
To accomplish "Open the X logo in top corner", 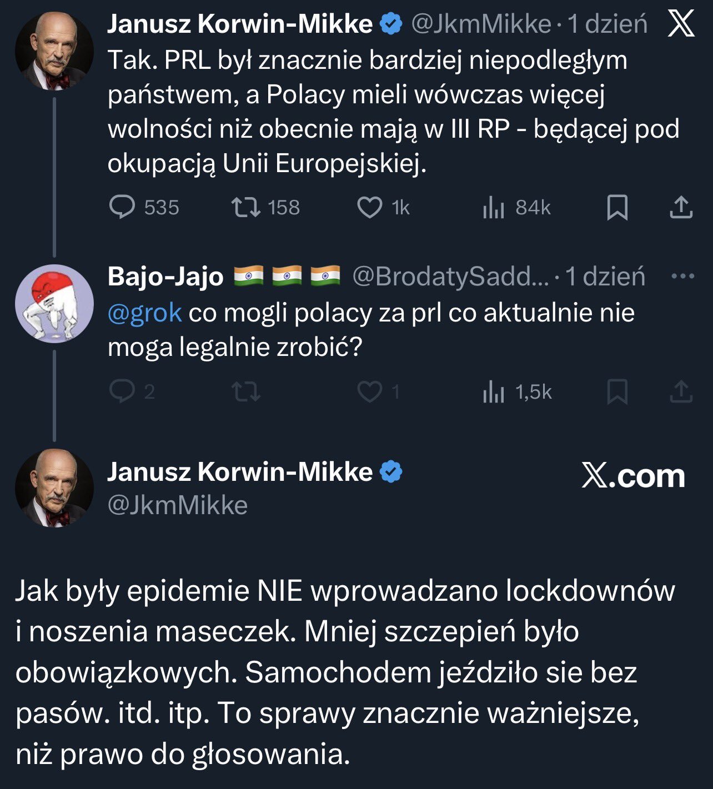I will [681, 23].
